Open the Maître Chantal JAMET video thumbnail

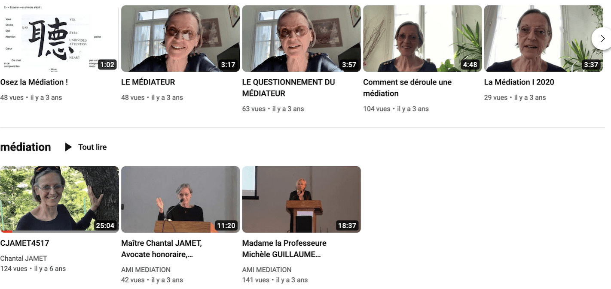[x=180, y=199]
